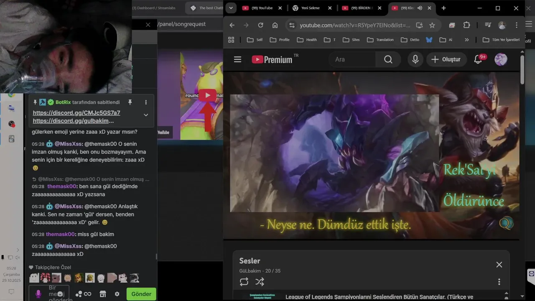The width and height of the screenshot is (535, 301).
Task: Open the chat voice microphone icon
Action: tap(38, 294)
